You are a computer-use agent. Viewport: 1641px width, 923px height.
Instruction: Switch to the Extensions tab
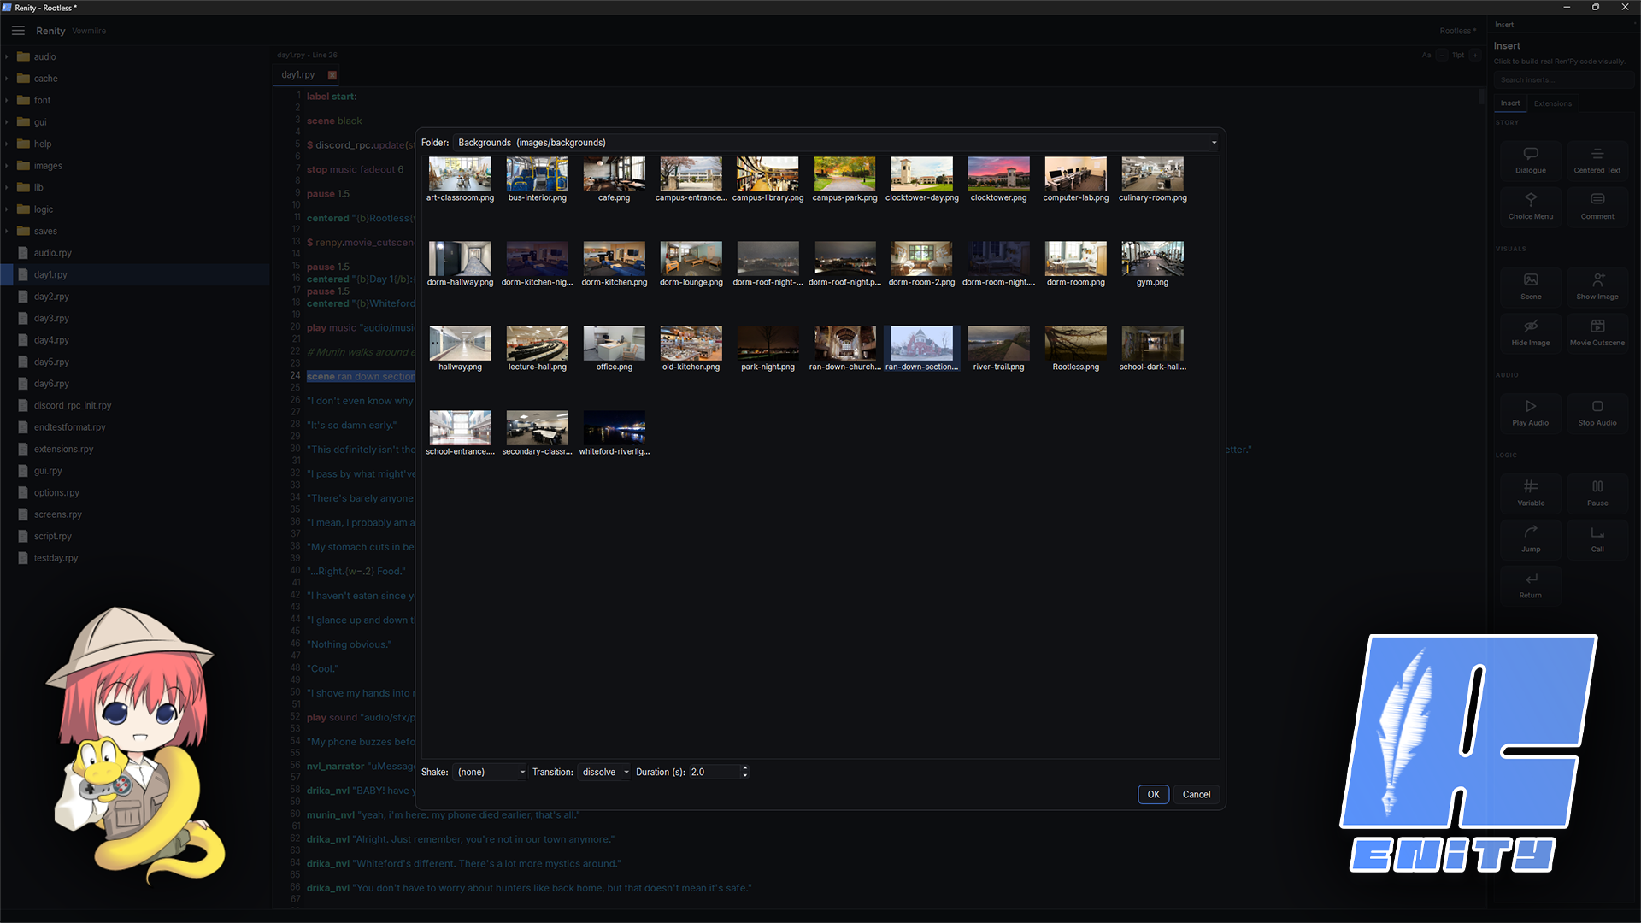tap(1552, 103)
